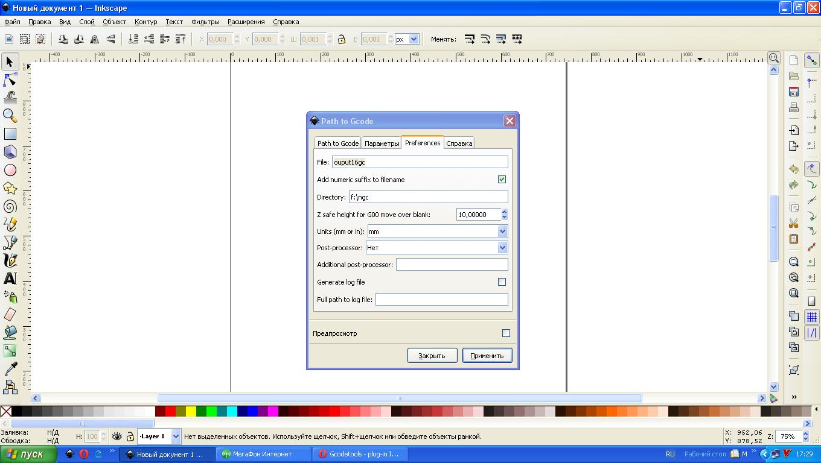Screen dimensions: 821x463
Task: Toggle Layer 1 lock in status bar
Action: 130,436
